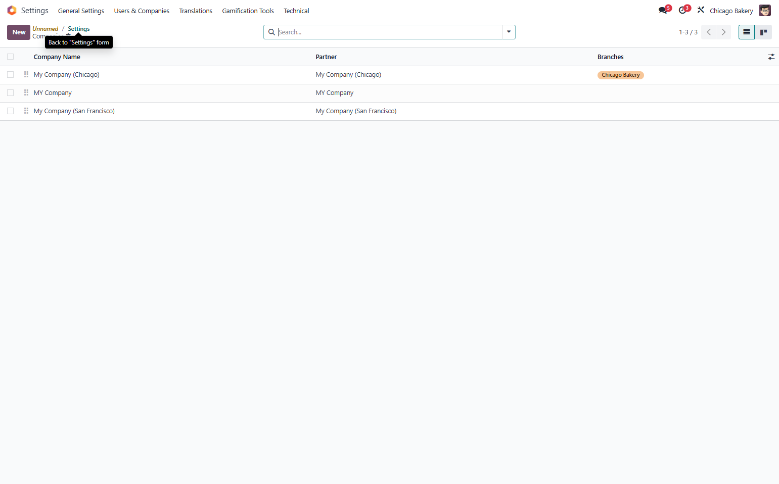The width and height of the screenshot is (779, 484).
Task: Click the Chicago Bakery branch tag
Action: [x=621, y=75]
